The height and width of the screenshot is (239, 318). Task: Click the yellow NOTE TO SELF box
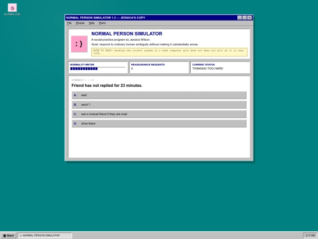(x=170, y=52)
